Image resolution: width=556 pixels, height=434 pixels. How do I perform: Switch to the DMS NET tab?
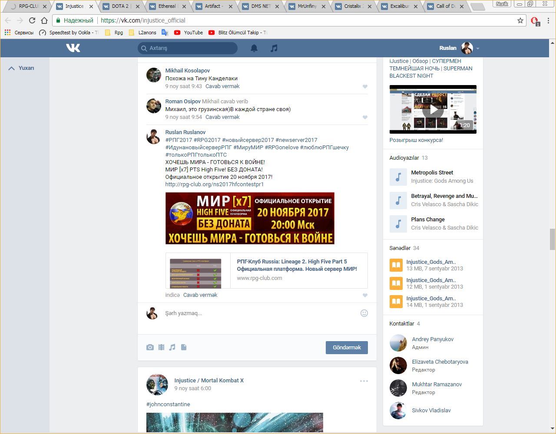261,7
